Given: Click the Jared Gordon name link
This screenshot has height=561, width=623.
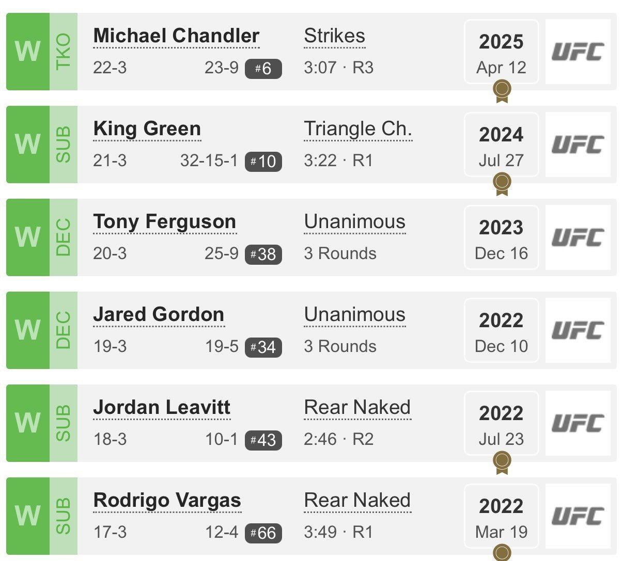Looking at the screenshot, I should (x=158, y=315).
